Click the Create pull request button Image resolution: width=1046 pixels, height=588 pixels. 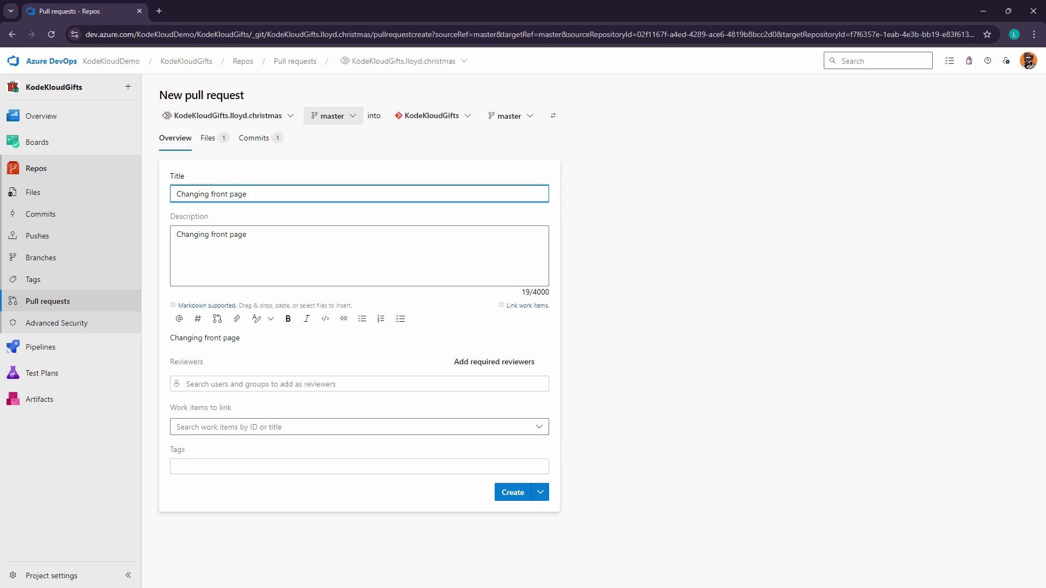coord(512,492)
